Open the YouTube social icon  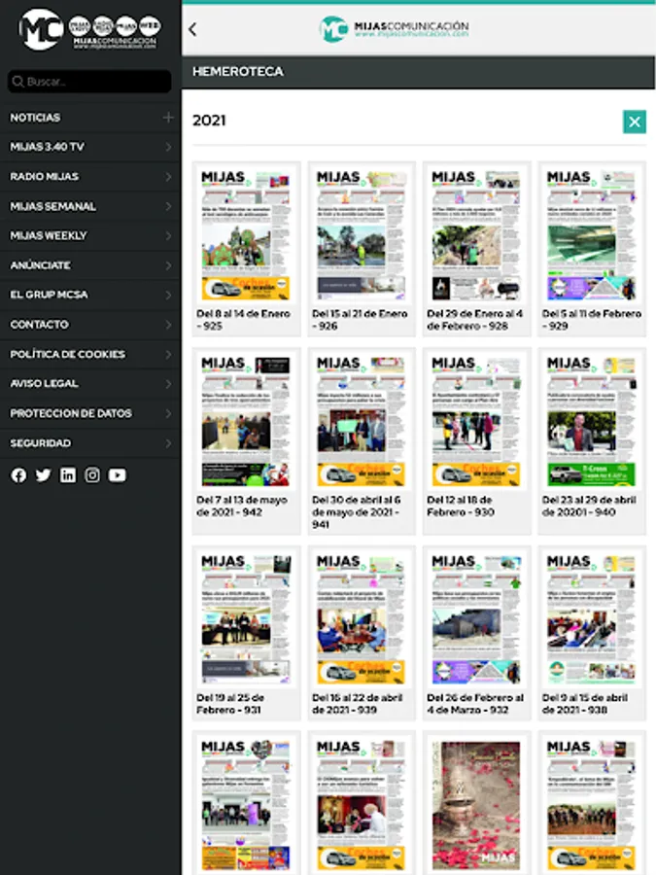tap(118, 474)
